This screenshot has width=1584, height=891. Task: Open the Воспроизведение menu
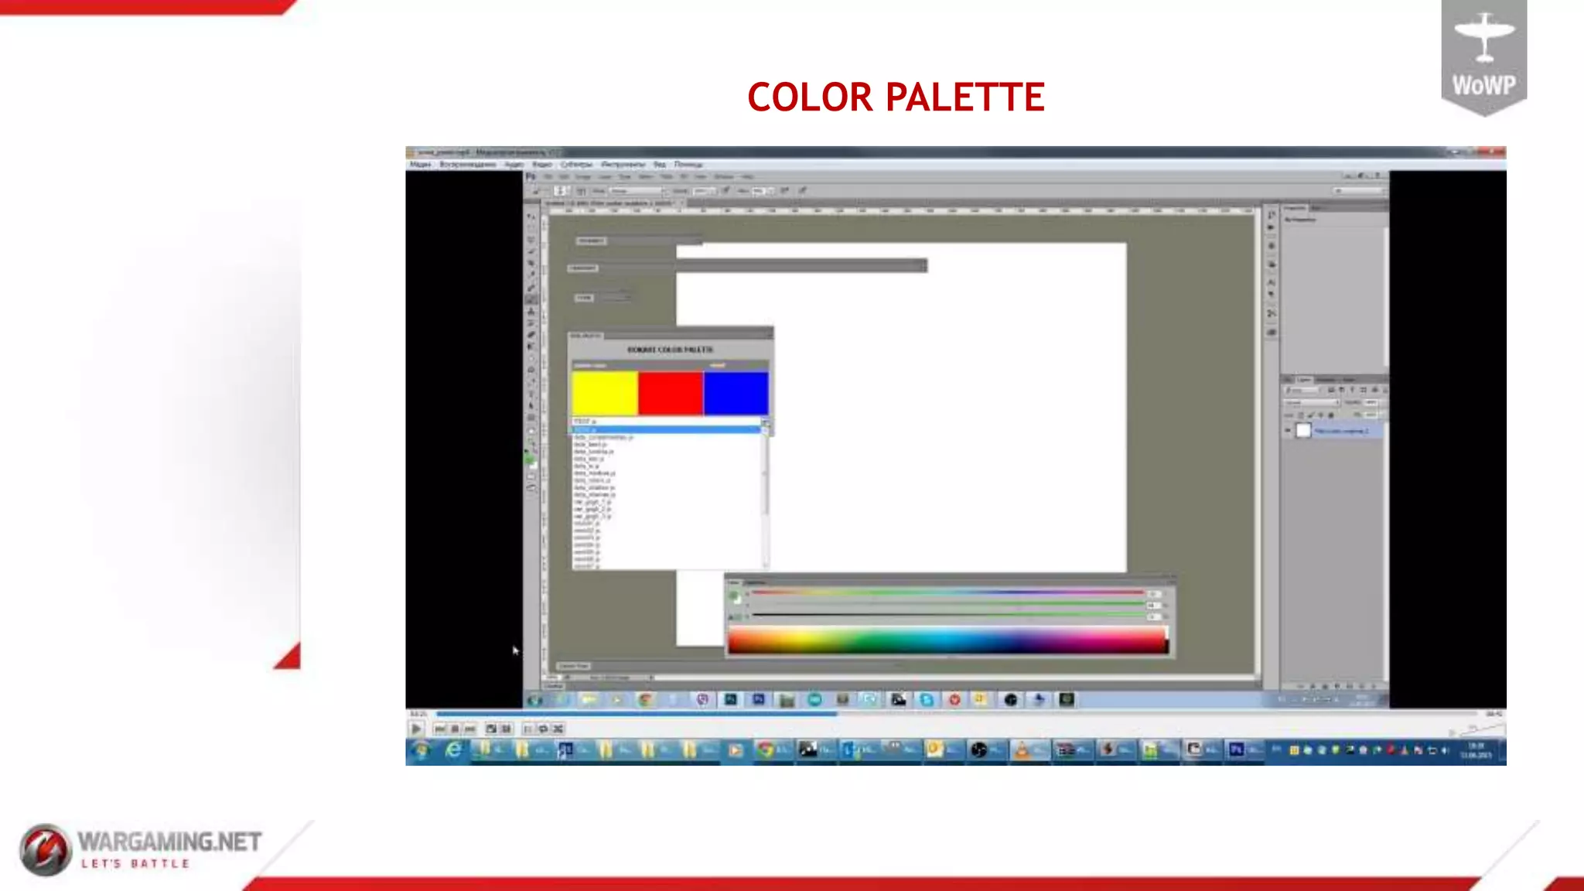[x=467, y=164]
